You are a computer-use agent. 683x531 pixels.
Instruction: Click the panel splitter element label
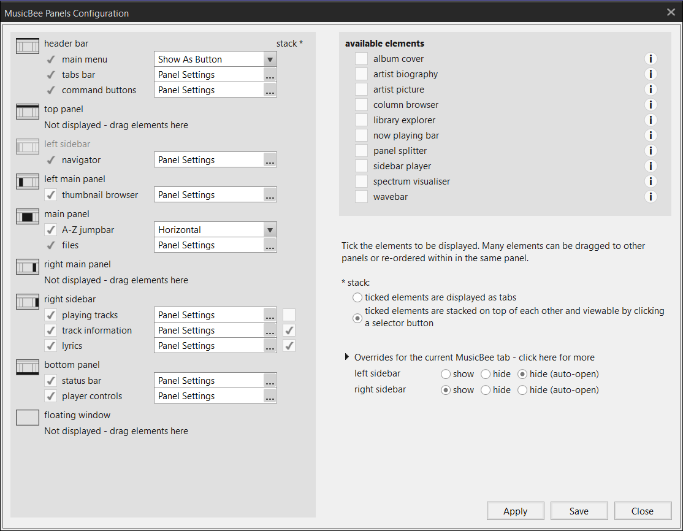(x=400, y=151)
